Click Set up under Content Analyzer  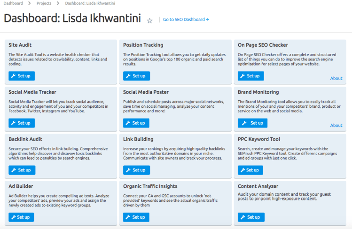tap(251, 217)
